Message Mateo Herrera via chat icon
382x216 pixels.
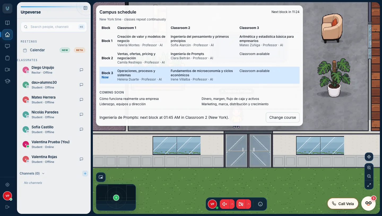coord(81,100)
